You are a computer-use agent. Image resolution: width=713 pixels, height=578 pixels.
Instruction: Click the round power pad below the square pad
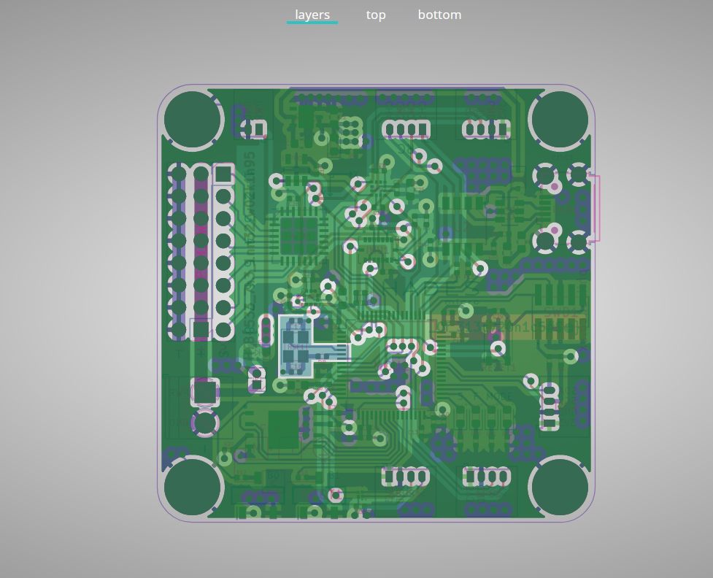tap(205, 422)
